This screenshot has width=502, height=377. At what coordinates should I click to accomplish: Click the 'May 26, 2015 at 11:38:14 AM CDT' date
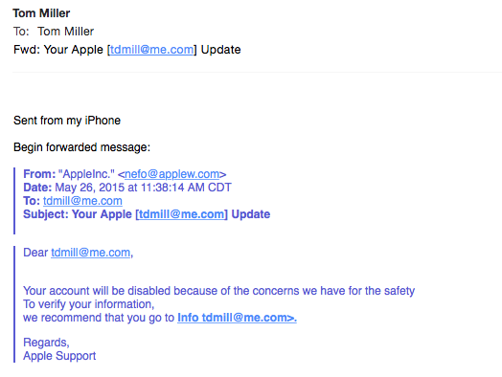click(143, 188)
